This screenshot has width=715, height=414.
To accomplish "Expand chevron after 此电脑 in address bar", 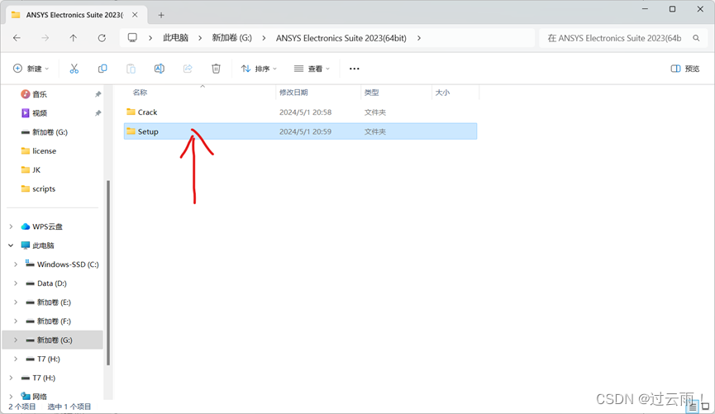I will click(x=200, y=38).
